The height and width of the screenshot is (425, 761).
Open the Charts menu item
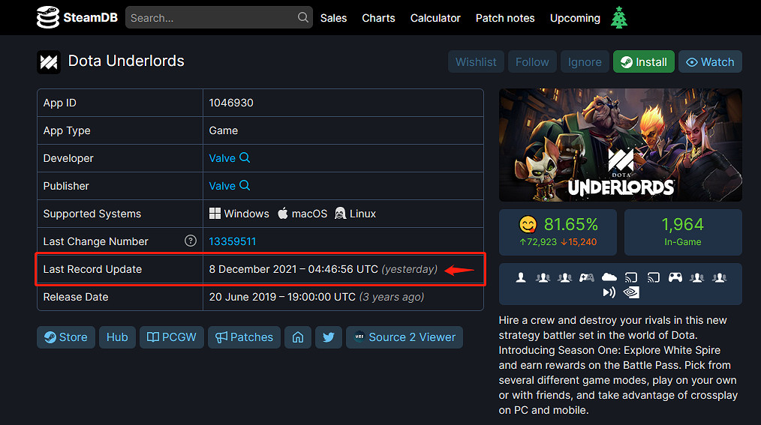pyautogui.click(x=378, y=18)
